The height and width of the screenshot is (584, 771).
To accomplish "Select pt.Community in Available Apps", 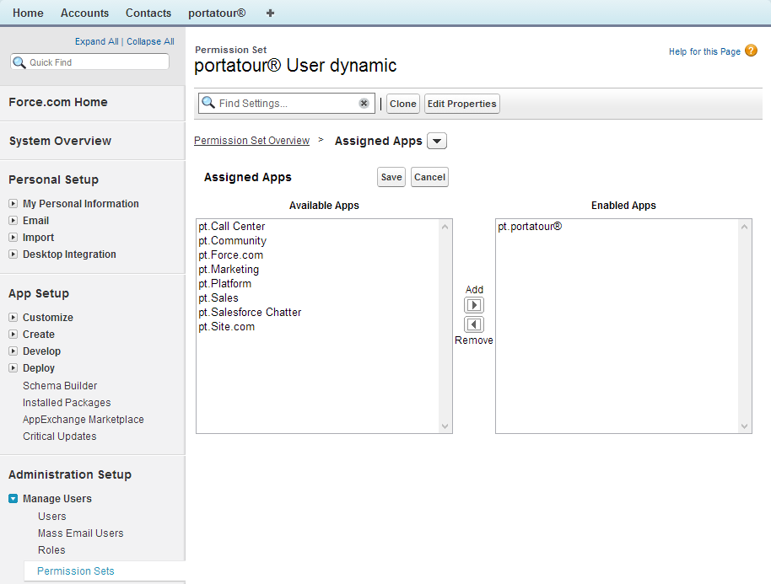I will [233, 241].
